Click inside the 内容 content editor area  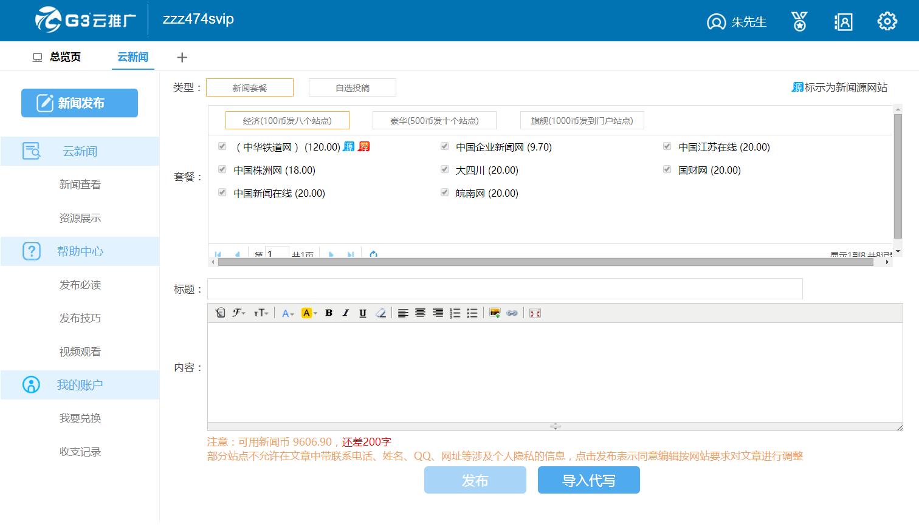tap(555, 372)
